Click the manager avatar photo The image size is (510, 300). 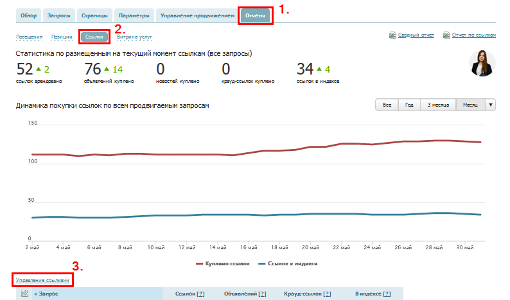[482, 63]
